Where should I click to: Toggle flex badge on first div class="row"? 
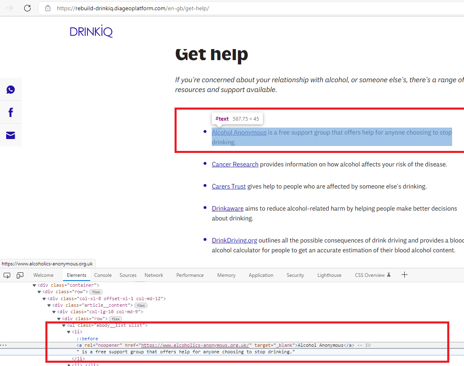point(96,292)
